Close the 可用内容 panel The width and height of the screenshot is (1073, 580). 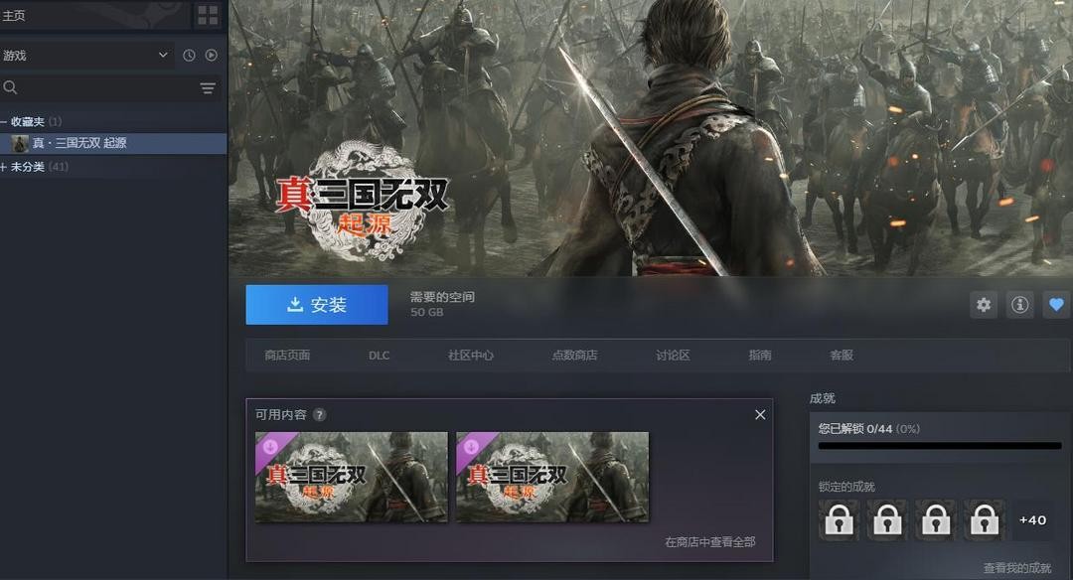760,414
